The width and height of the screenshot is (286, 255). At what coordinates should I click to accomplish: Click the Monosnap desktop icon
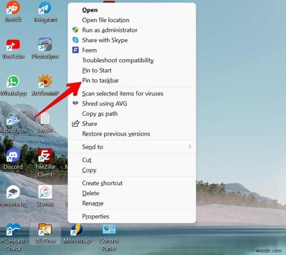tap(77, 229)
